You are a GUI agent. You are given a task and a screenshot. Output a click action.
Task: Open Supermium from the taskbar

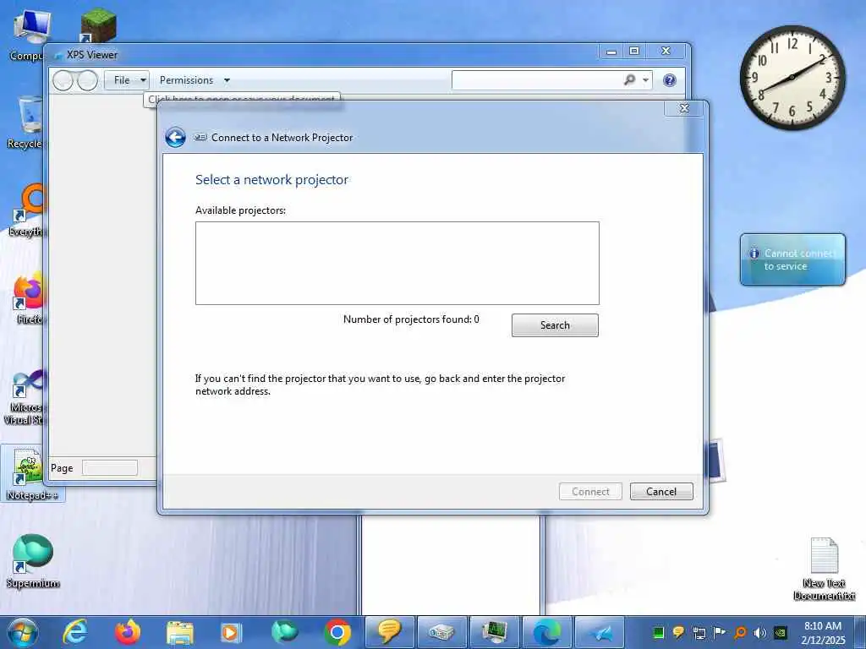click(x=284, y=632)
